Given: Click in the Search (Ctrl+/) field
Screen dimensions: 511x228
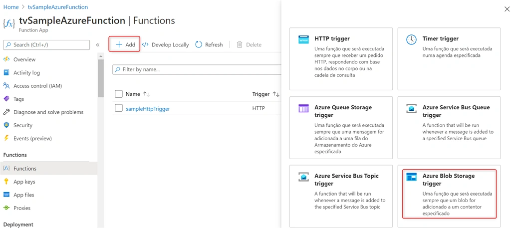Looking at the screenshot, I should click(x=46, y=44).
